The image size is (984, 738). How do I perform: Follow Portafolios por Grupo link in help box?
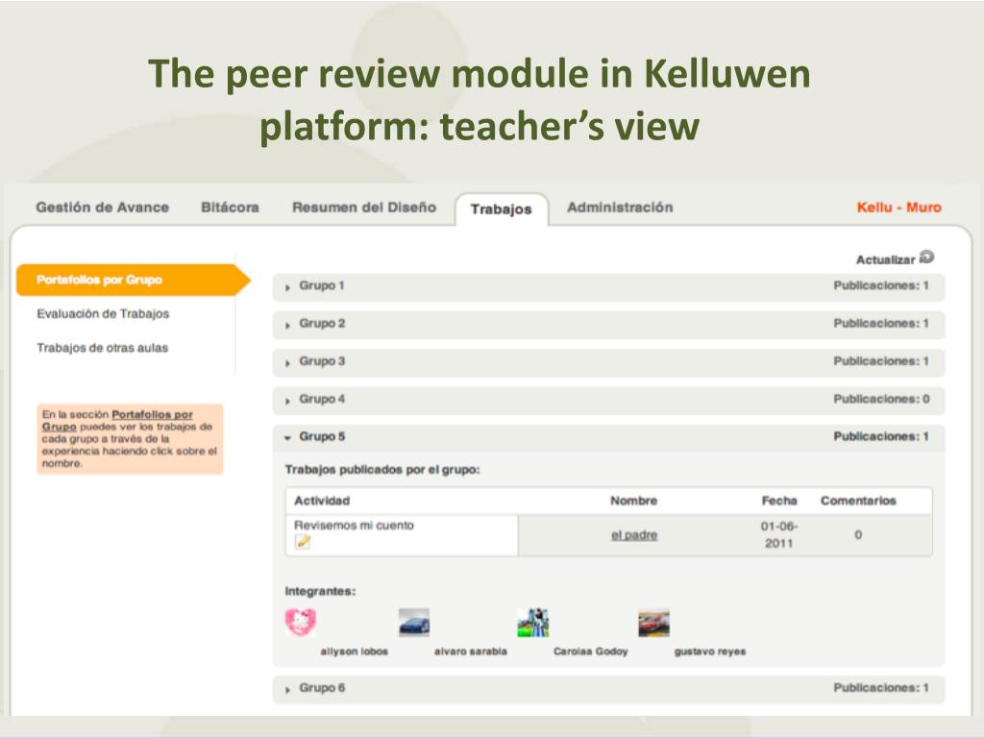coord(118,421)
